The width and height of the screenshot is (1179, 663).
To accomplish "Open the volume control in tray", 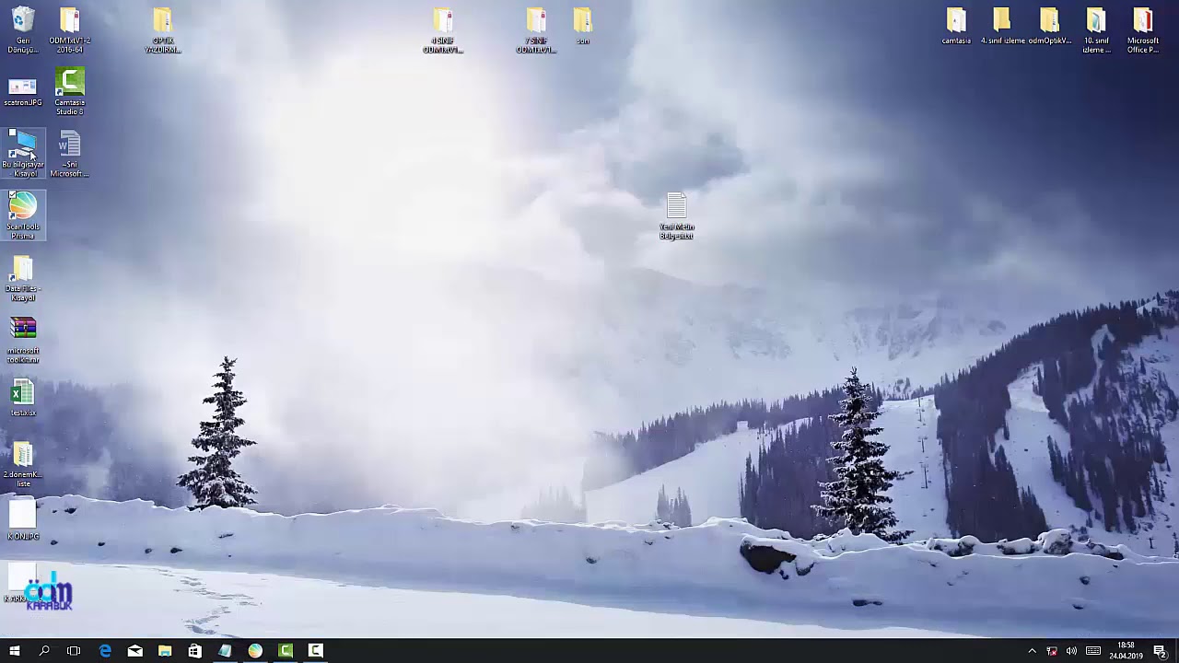I will point(1071,651).
